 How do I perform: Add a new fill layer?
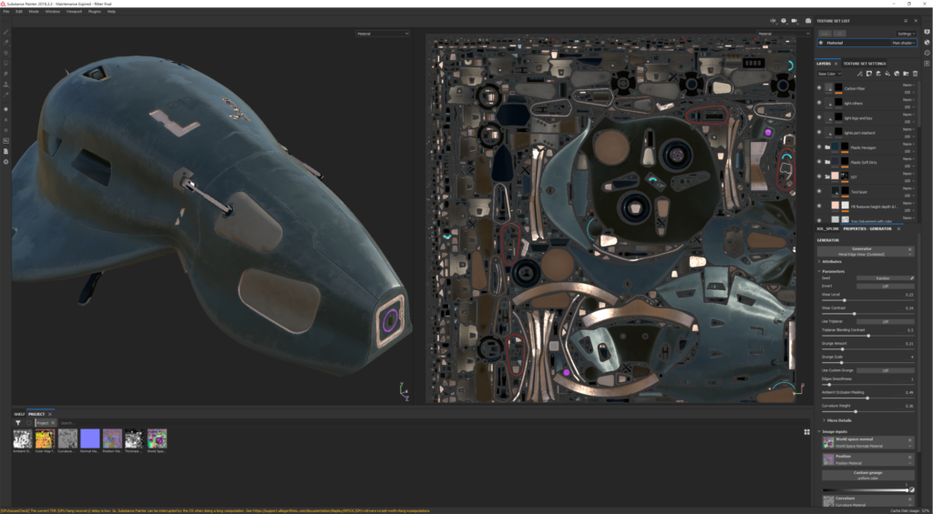[x=887, y=74]
